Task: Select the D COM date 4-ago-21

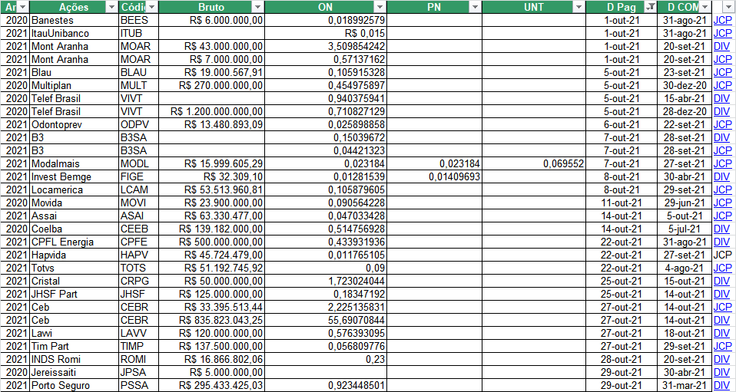Action: pos(685,268)
